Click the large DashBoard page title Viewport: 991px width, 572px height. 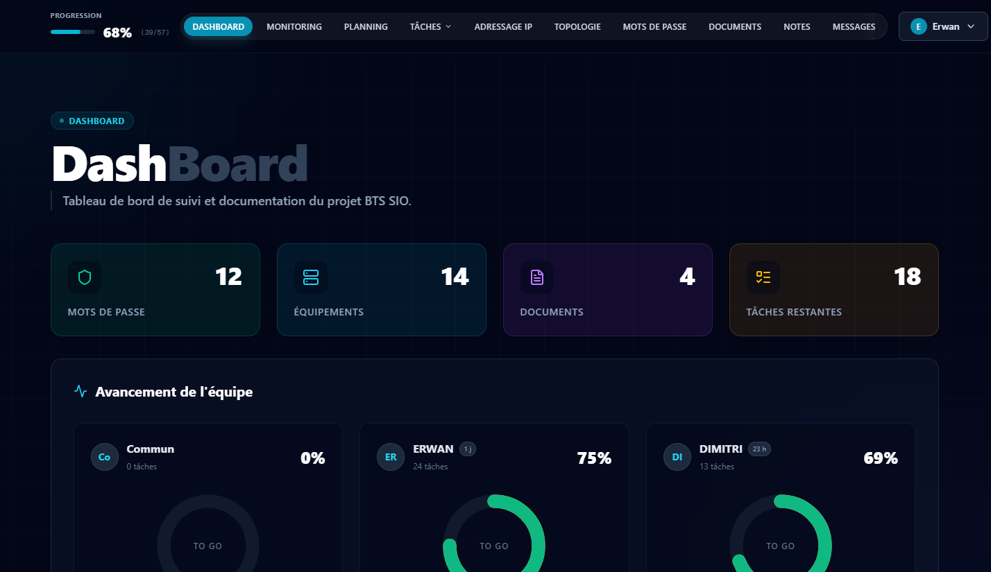coord(180,164)
